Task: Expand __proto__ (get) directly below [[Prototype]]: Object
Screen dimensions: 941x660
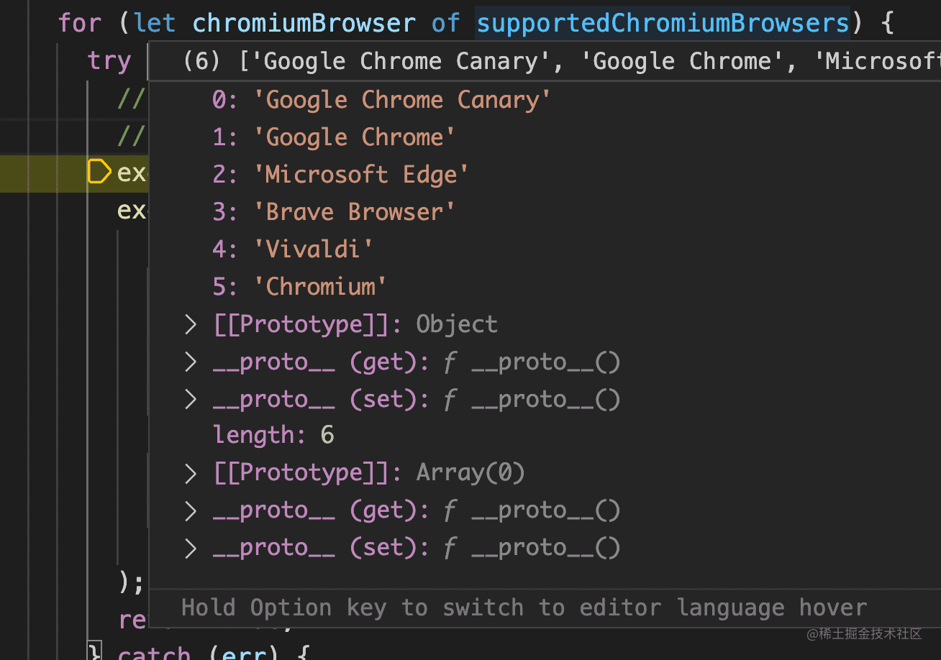Action: tap(191, 362)
